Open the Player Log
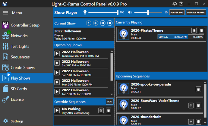Image resolution: width=208 pixels, height=126 pixels. click(x=177, y=12)
